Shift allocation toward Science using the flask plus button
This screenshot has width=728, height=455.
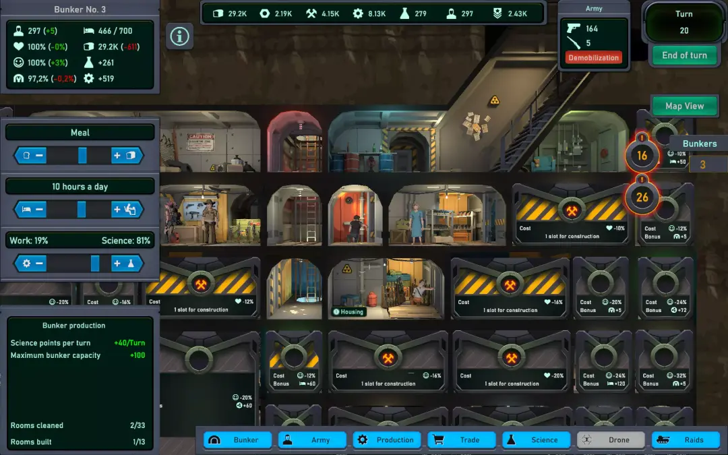coord(126,264)
